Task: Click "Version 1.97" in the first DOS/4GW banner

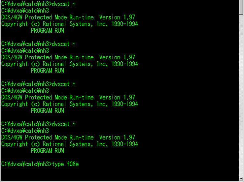Action: 117,17
